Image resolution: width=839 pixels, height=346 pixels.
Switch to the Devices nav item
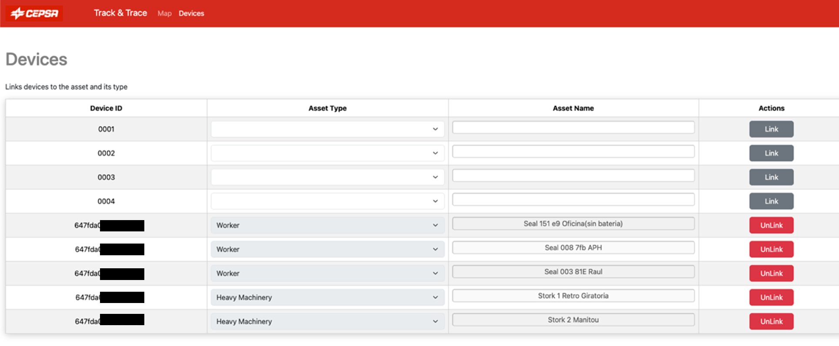pyautogui.click(x=191, y=13)
